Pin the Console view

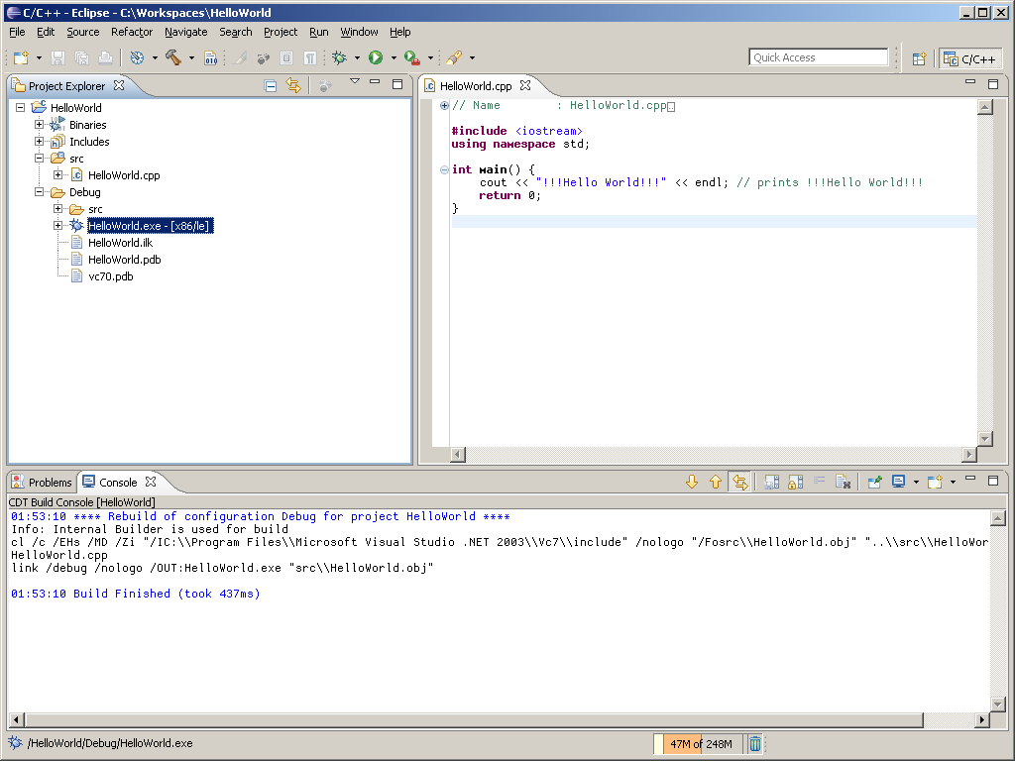(x=875, y=482)
